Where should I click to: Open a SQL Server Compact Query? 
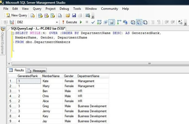coord(60,15)
